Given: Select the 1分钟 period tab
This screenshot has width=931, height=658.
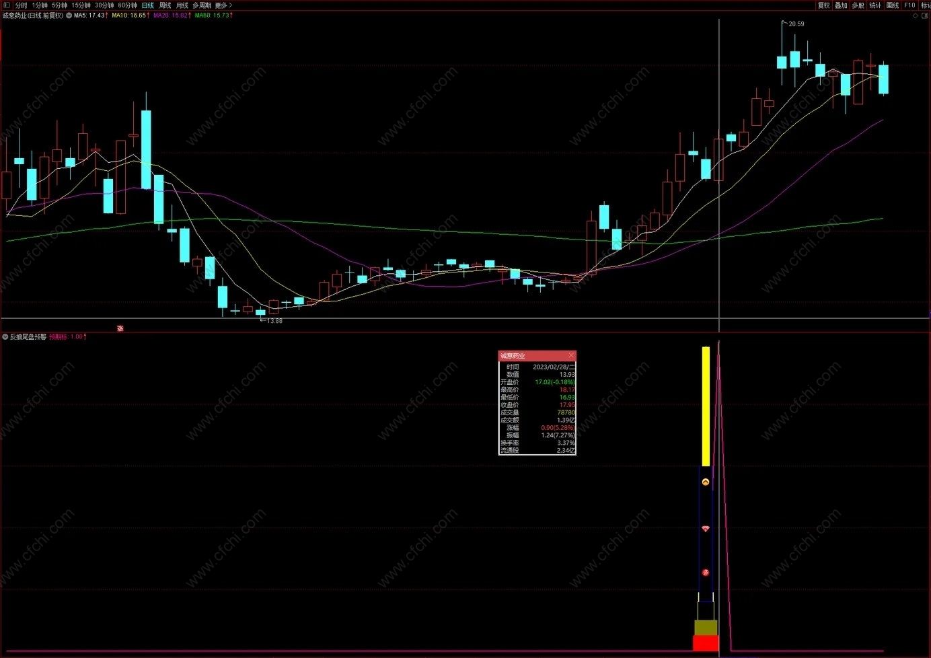Looking at the screenshot, I should click(40, 5).
